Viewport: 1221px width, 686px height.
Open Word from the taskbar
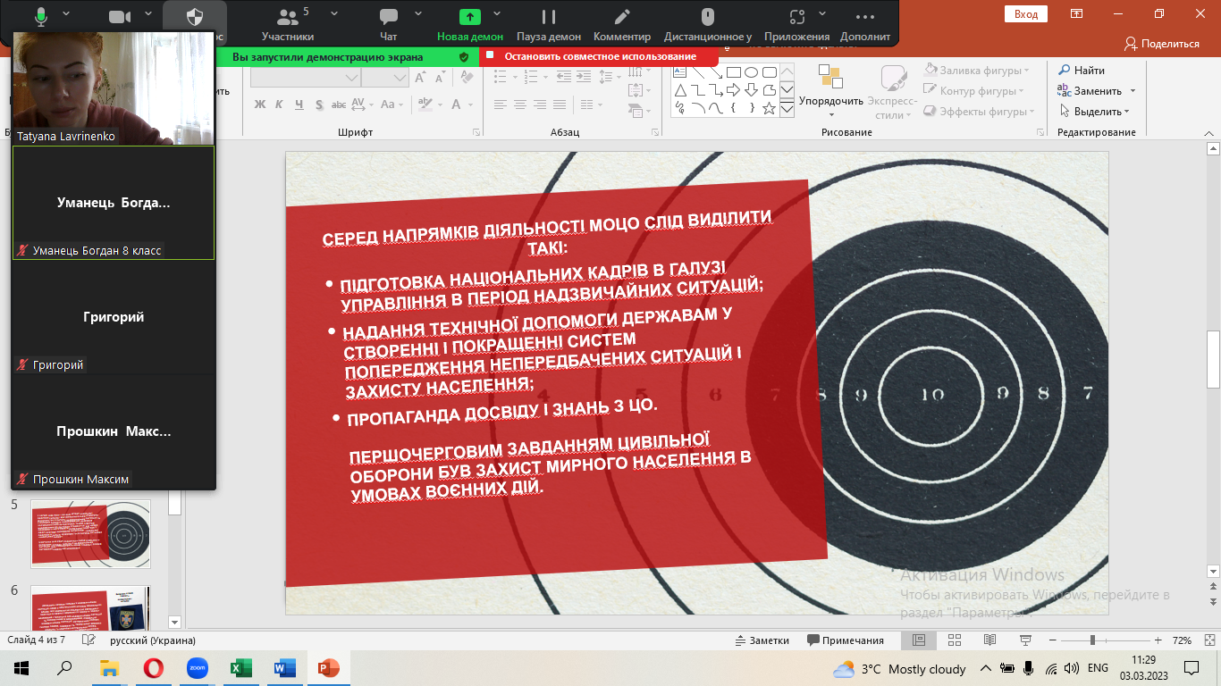284,668
